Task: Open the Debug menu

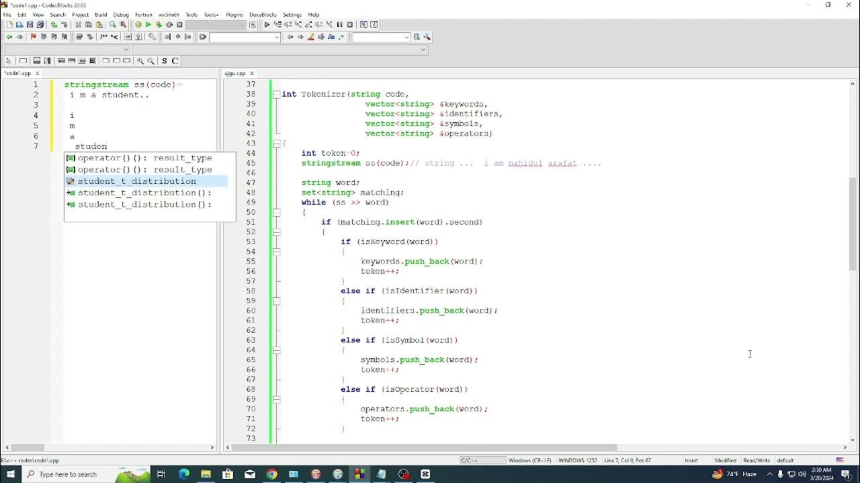Action: 121,14
